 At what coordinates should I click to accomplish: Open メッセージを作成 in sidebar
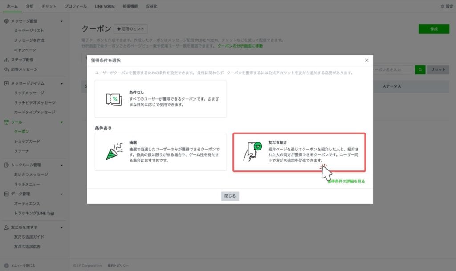[29, 40]
